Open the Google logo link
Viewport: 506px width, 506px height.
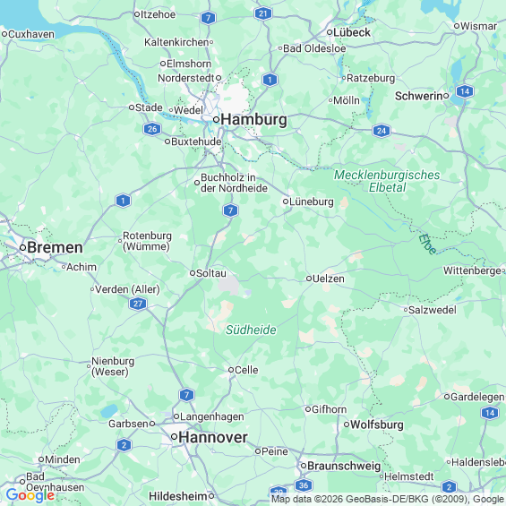(30, 495)
